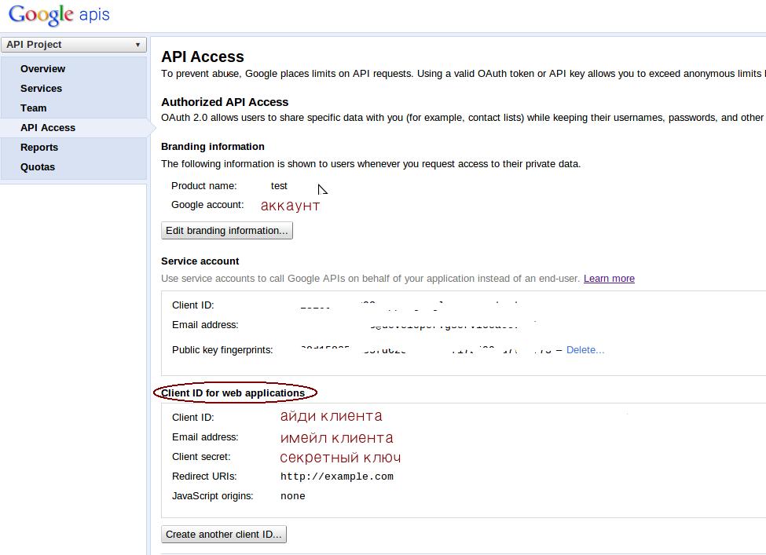Open the API Project dropdown
766x555 pixels.
click(74, 45)
